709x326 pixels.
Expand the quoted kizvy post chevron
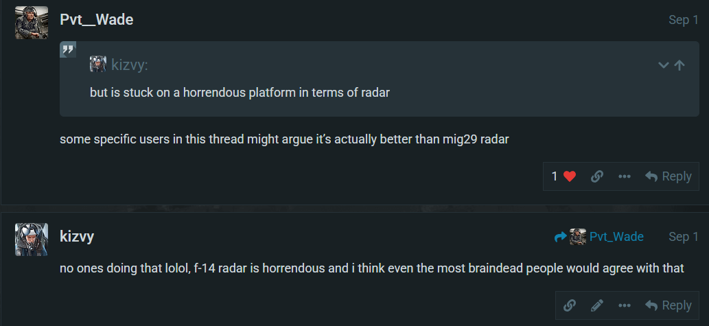[x=663, y=65]
